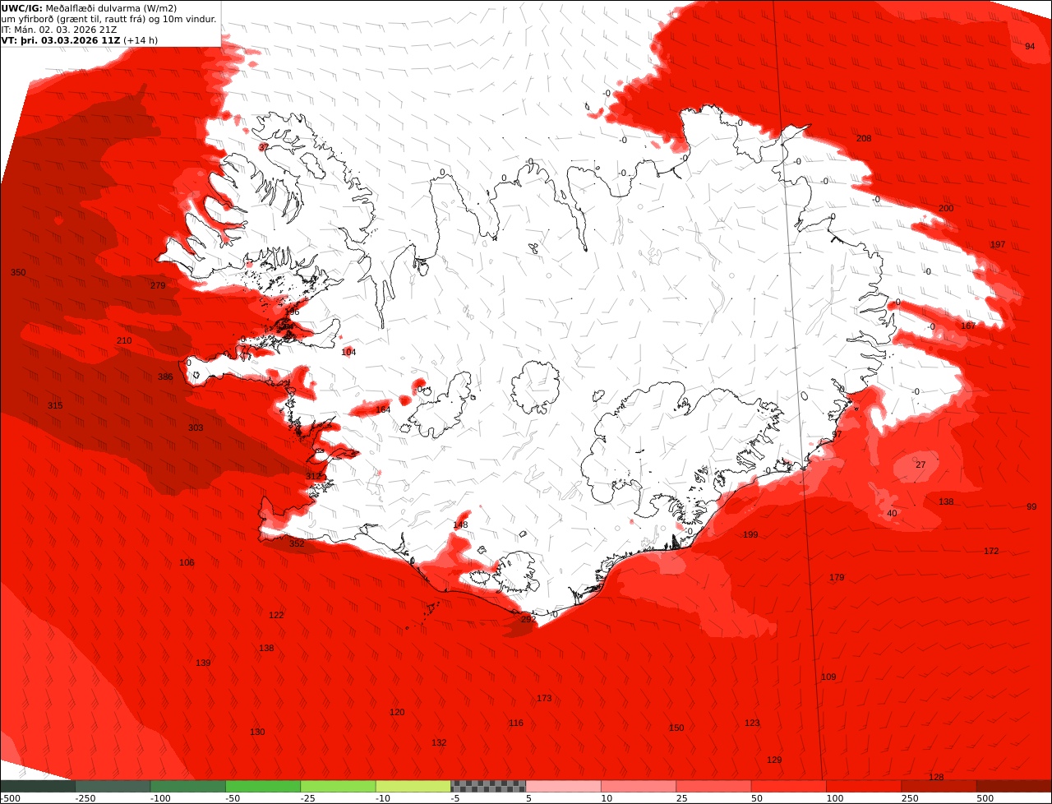The width and height of the screenshot is (1052, 804).
Task: Select the light red swatch between 50 and 100
Action: pos(789,786)
